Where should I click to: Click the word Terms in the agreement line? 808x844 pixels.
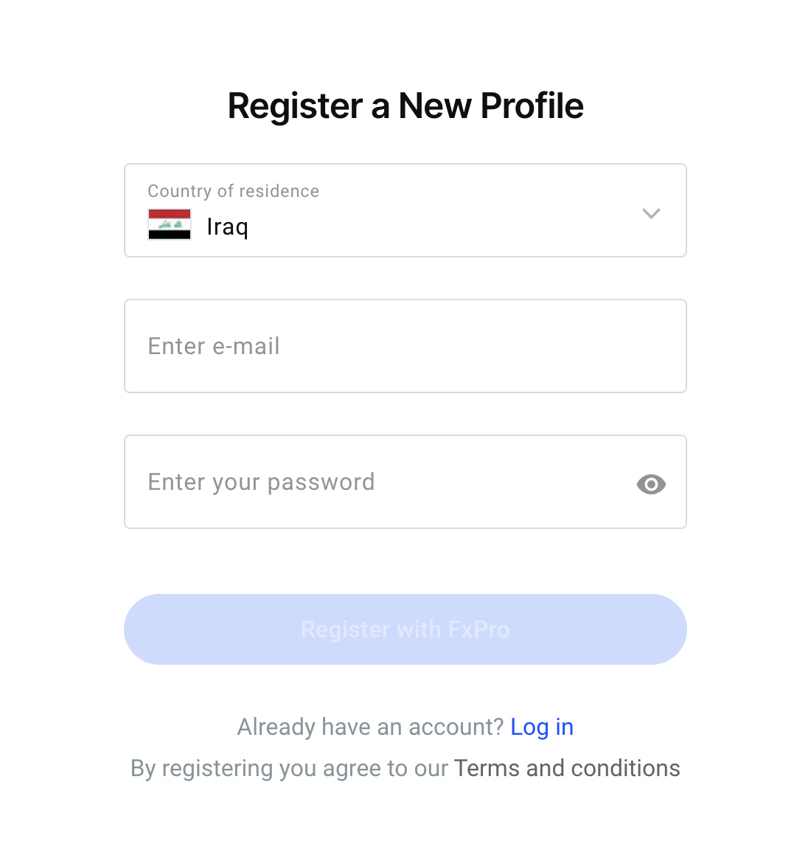487,768
